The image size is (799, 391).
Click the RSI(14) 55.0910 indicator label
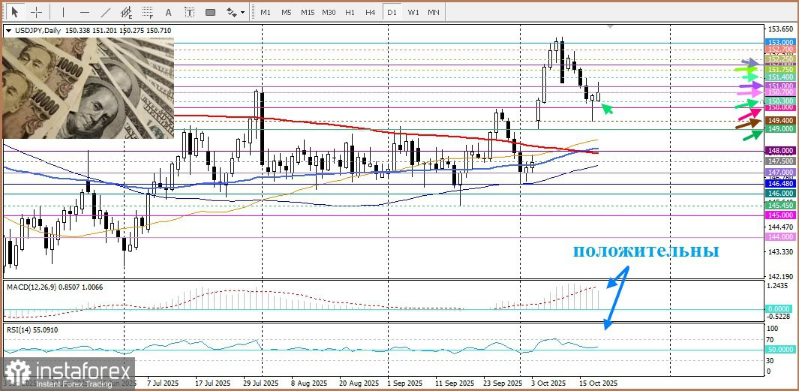pos(32,329)
